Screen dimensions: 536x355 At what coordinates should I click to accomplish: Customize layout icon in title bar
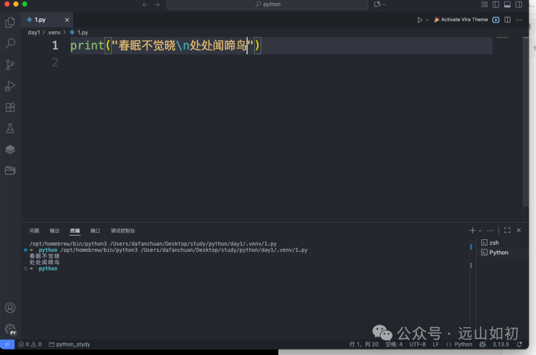(x=485, y=4)
